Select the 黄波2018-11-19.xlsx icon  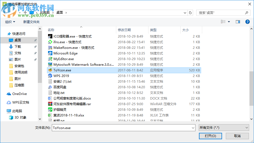[x=50, y=115]
